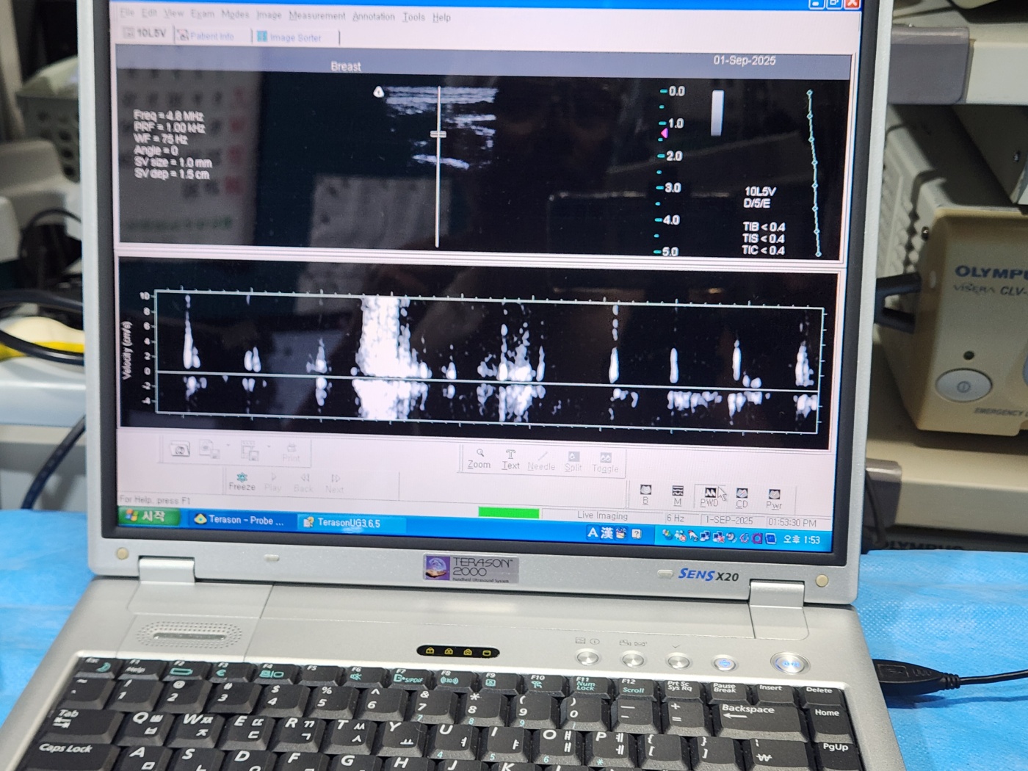Open the Tools menu
This screenshot has width=1028, height=771.
[413, 17]
